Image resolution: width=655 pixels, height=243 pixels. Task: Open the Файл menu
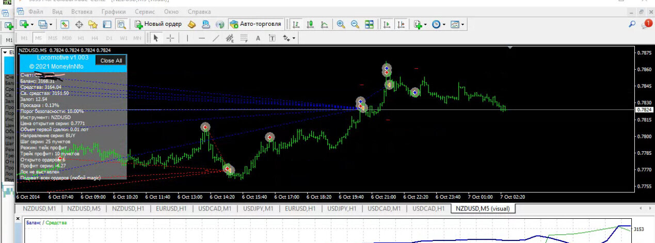coord(36,11)
